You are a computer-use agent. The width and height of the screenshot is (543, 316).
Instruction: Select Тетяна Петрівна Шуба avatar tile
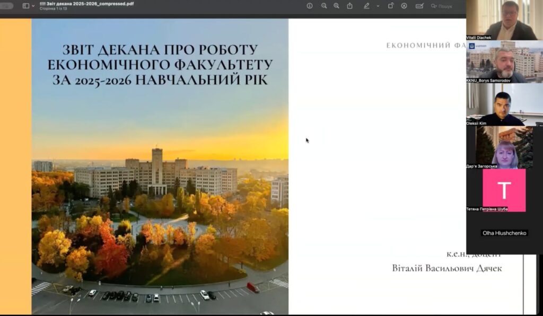point(504,190)
